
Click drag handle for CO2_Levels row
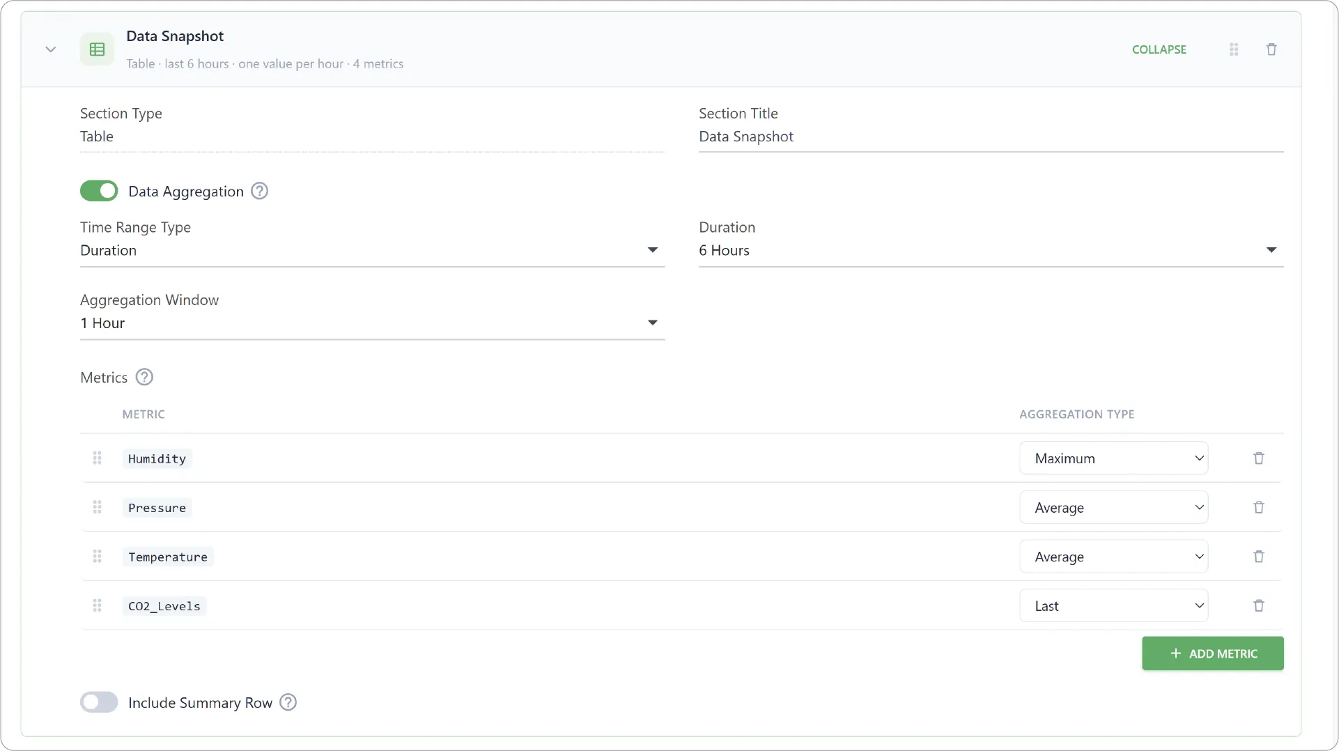pyautogui.click(x=97, y=605)
